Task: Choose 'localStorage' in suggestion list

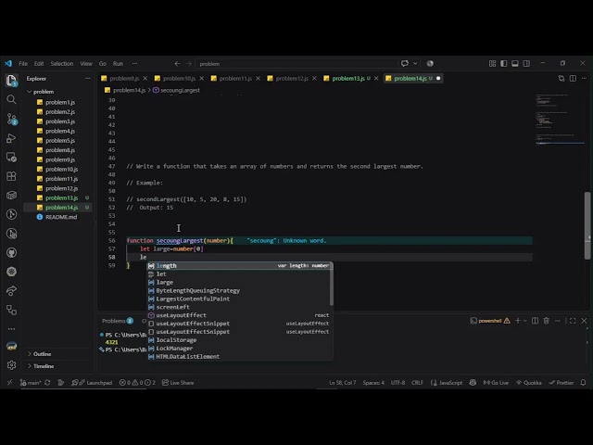Action: tap(240, 340)
